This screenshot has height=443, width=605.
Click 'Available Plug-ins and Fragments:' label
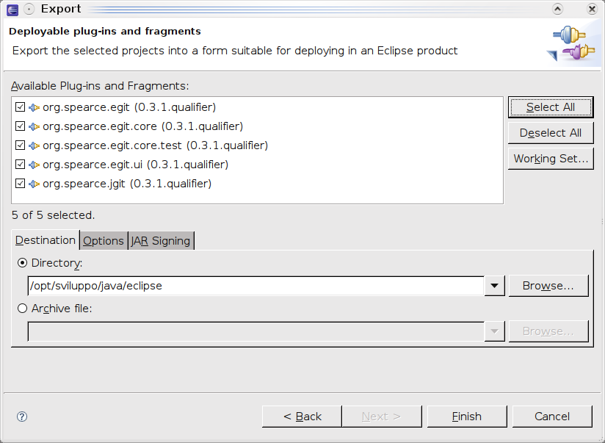coord(100,86)
